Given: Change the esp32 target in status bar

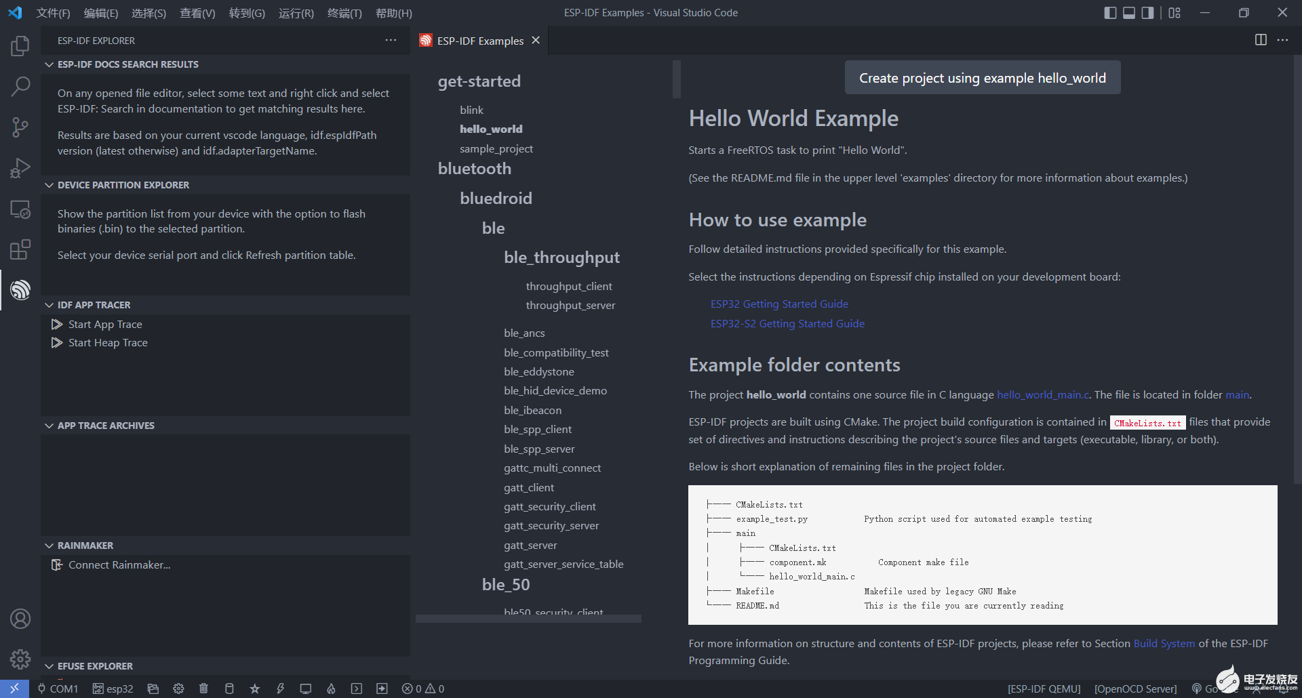Looking at the screenshot, I should (113, 689).
